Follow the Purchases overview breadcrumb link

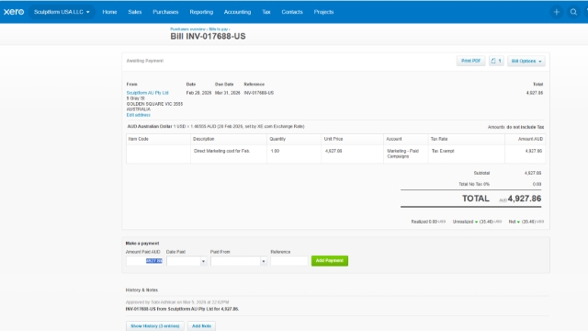pos(187,29)
